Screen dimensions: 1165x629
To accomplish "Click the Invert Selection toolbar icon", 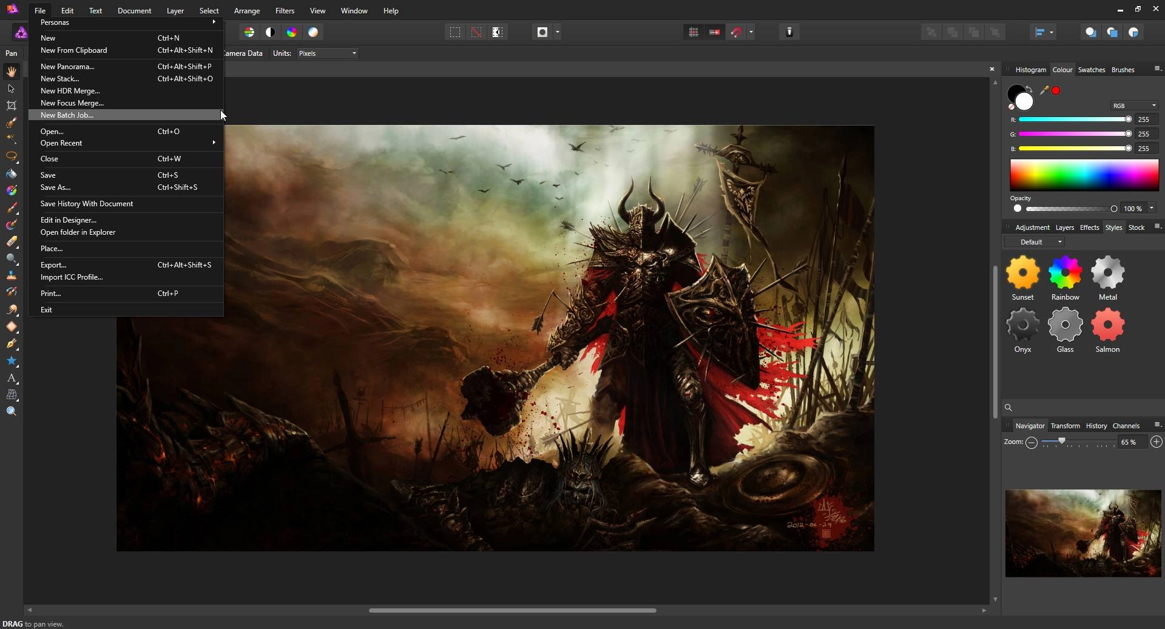I will (498, 32).
